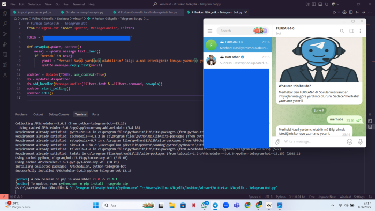Switch to Debug Console tab
The height and width of the screenshot is (211, 375).
[x=59, y=114]
